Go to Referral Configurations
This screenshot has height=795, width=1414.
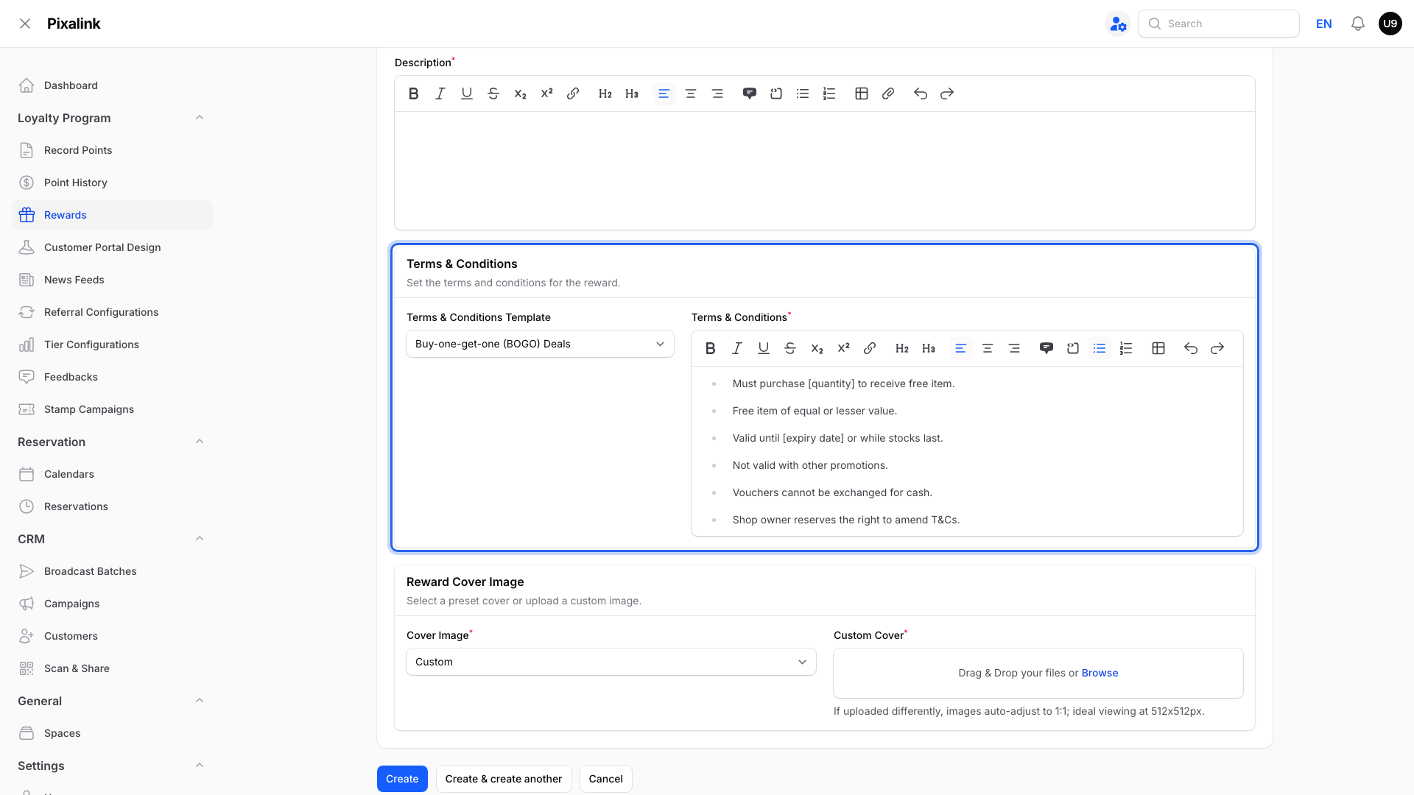[112, 312]
